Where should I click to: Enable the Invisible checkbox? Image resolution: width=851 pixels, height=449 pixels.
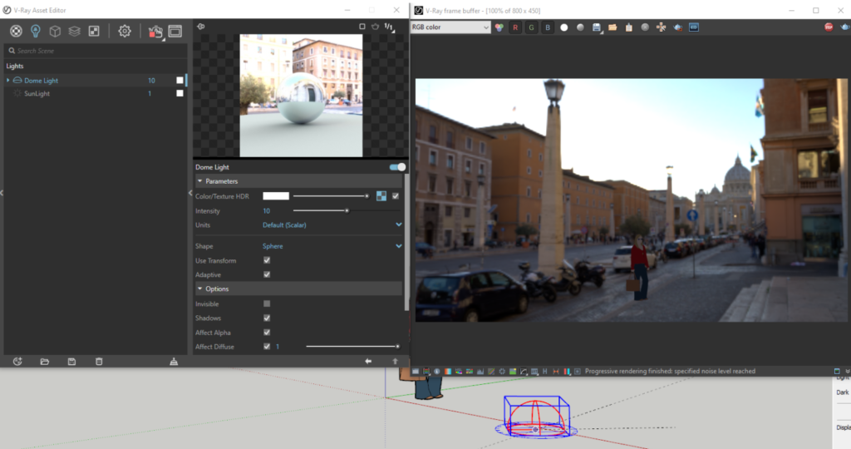coord(267,304)
